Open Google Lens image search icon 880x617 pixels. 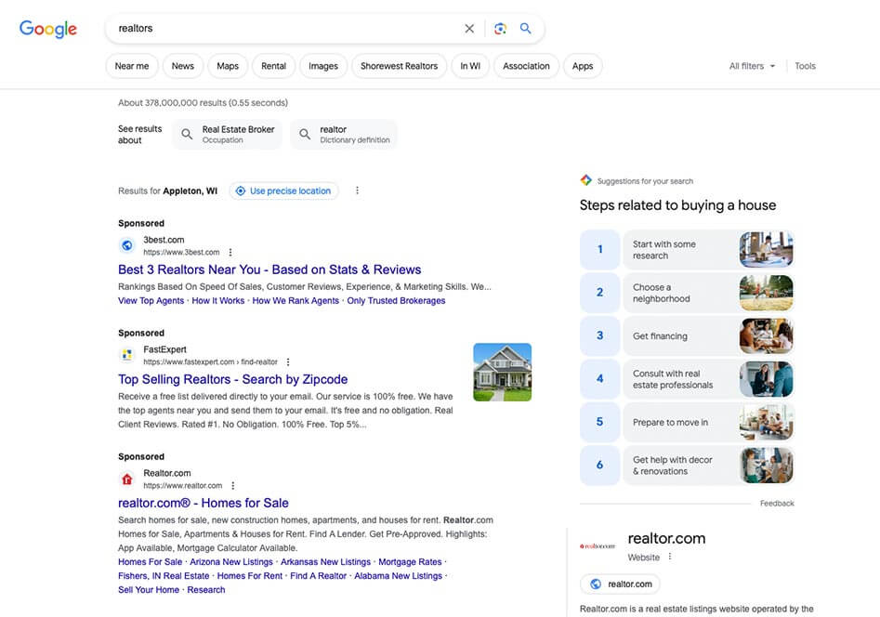500,29
